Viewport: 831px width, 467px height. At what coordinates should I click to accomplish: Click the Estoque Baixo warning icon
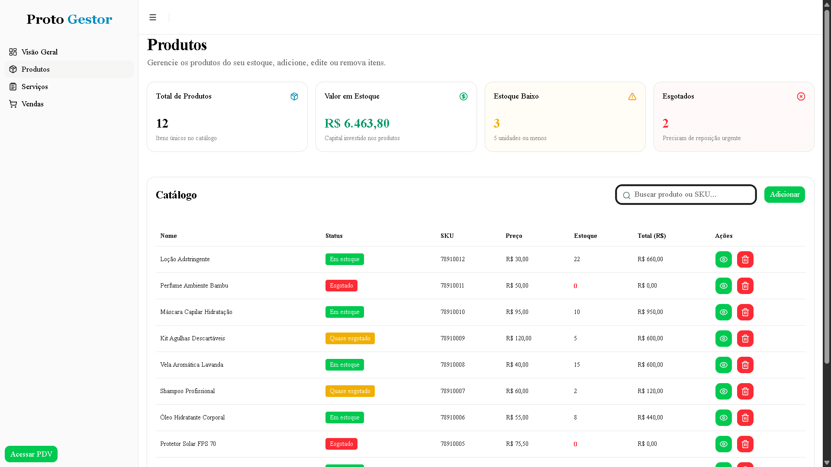pos(632,96)
